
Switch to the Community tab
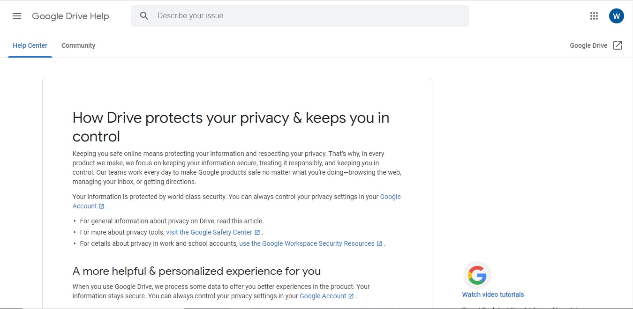click(78, 45)
